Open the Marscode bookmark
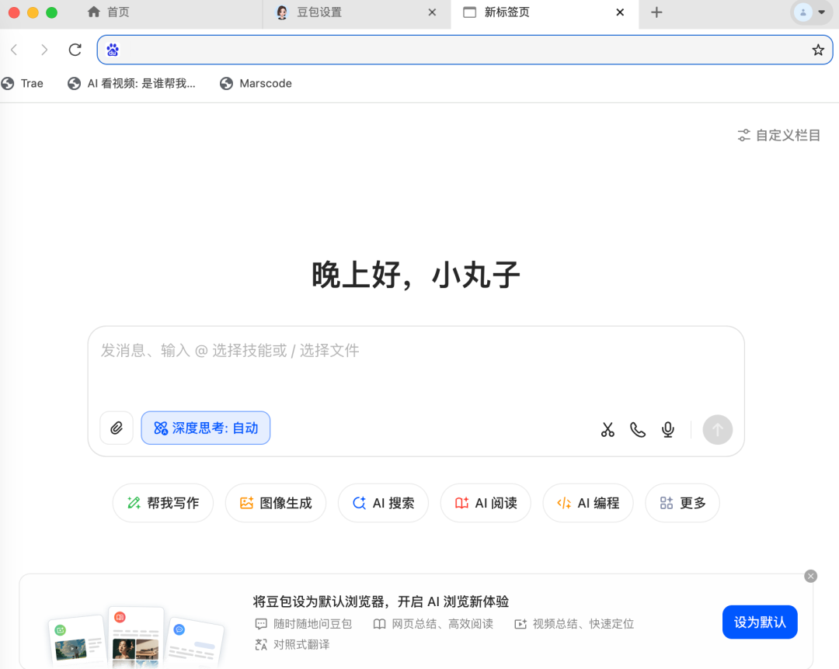This screenshot has height=669, width=839. click(256, 83)
